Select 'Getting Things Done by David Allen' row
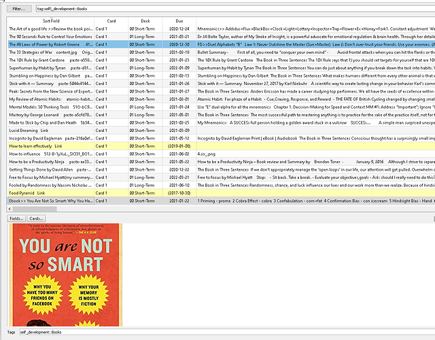The width and height of the screenshot is (435, 340). point(221,169)
